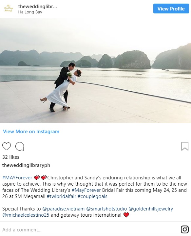Save the post with the bookmark icon
The width and height of the screenshot is (191, 236).
(x=185, y=146)
